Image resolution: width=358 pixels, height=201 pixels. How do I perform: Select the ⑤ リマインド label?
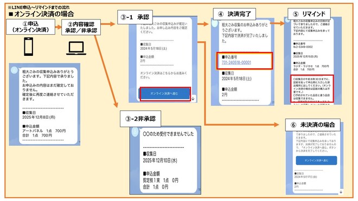[x=309, y=14]
